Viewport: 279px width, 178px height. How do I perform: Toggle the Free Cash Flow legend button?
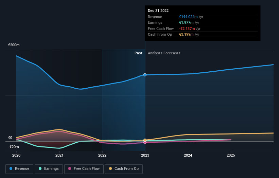(x=84, y=169)
